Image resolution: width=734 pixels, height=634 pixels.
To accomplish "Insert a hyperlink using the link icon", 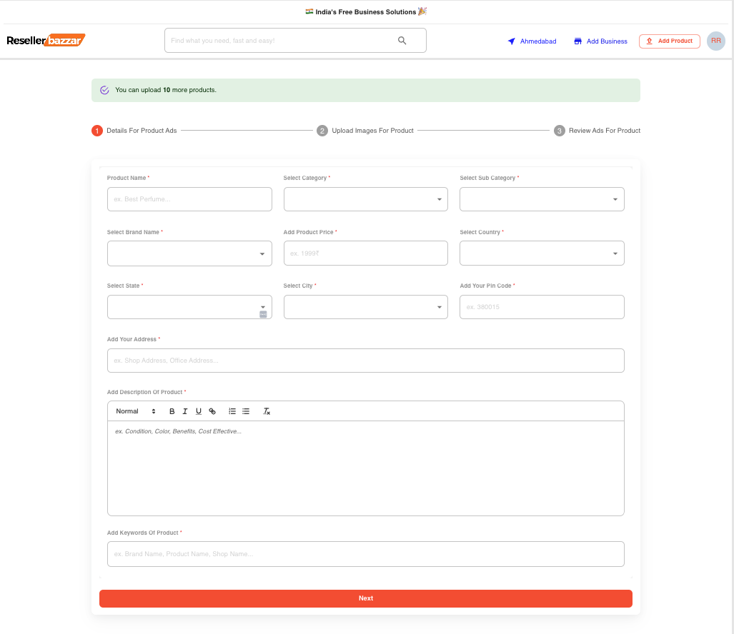I will tap(212, 411).
